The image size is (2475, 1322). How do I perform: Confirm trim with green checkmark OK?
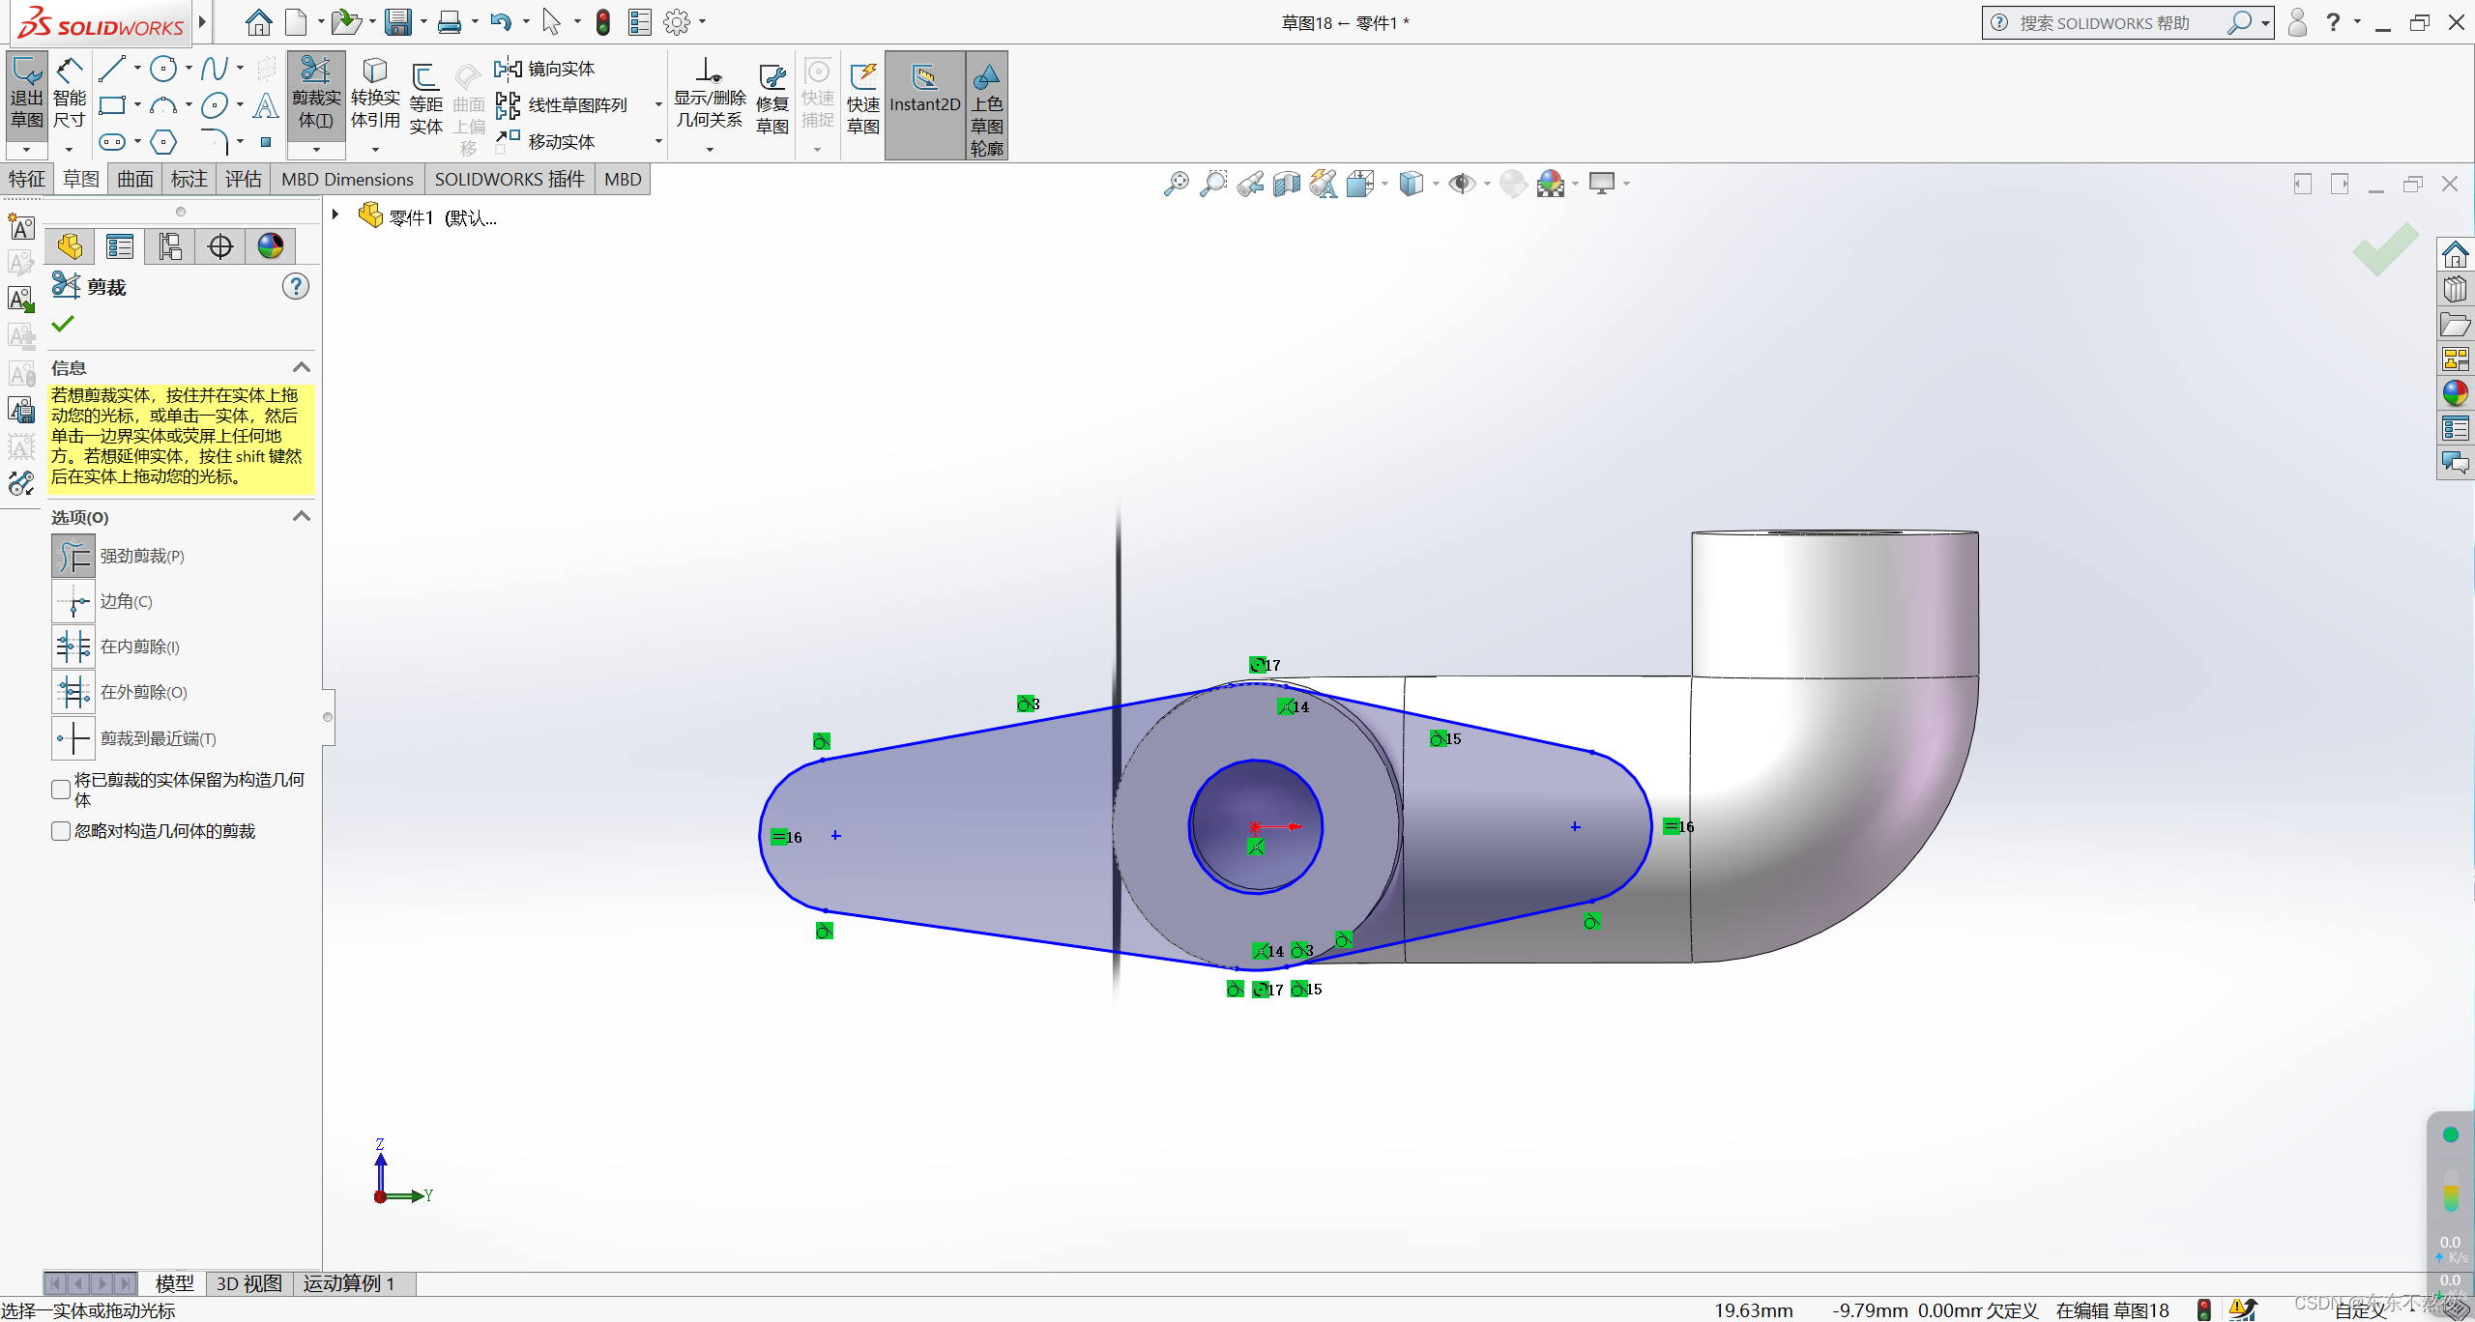click(63, 324)
